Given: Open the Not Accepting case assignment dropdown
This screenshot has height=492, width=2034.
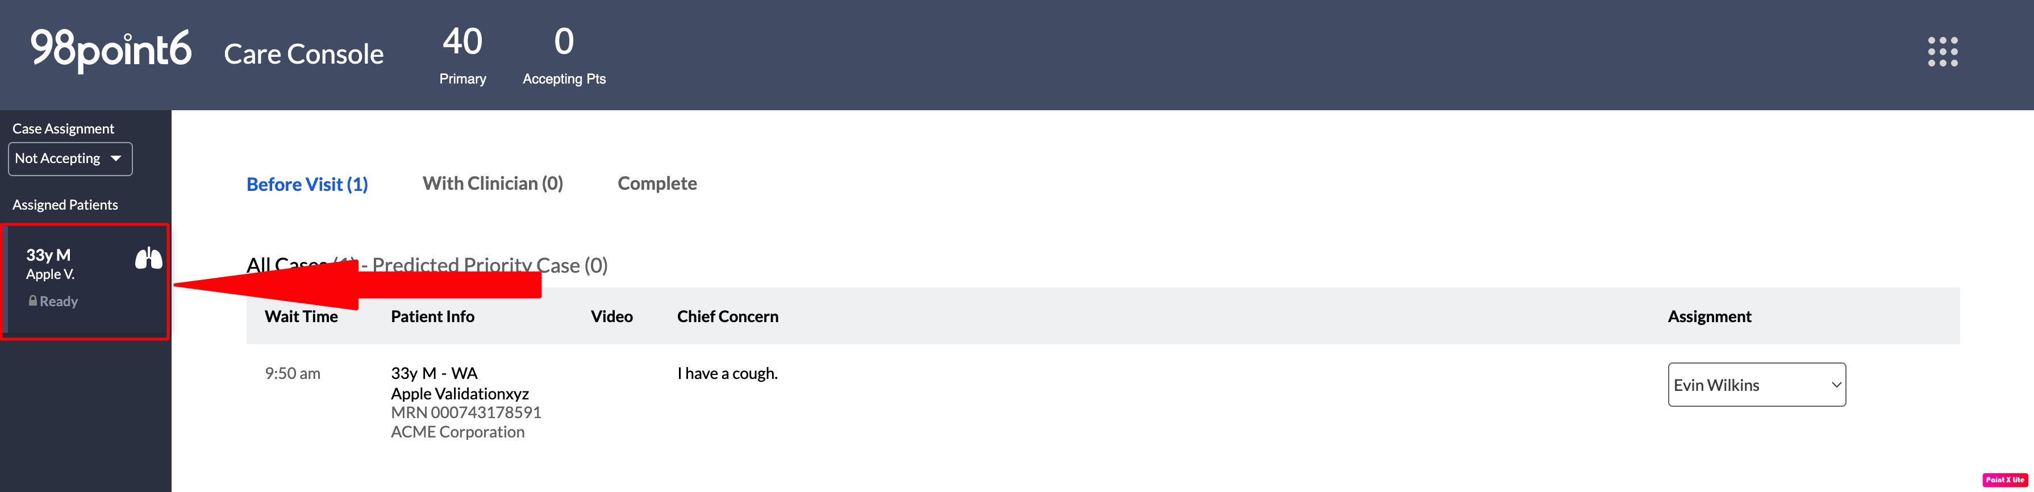Looking at the screenshot, I should [70, 159].
